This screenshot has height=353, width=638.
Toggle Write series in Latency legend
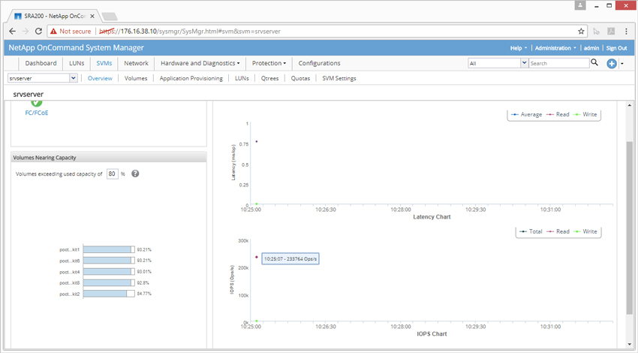(585, 114)
